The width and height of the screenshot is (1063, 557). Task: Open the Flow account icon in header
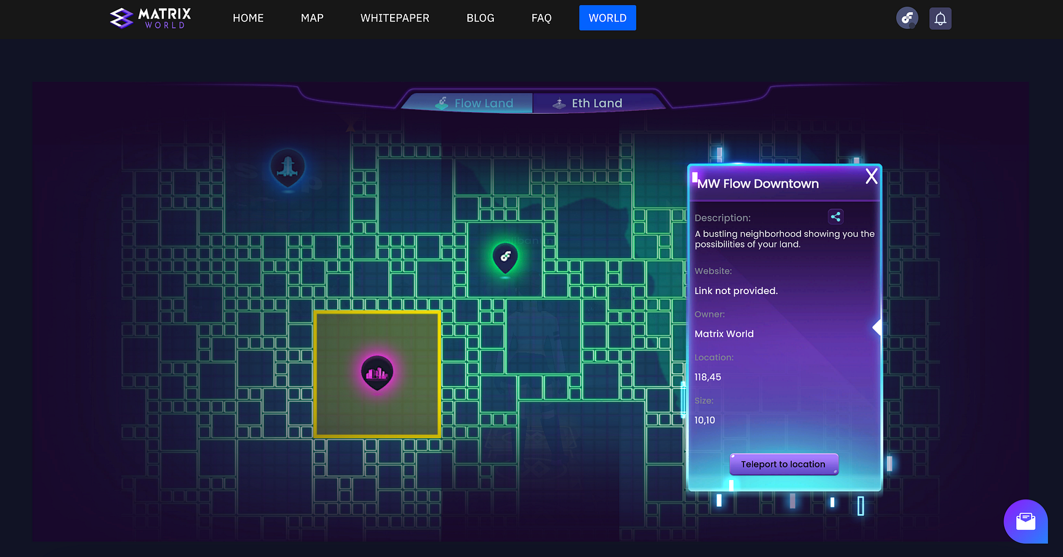click(907, 18)
